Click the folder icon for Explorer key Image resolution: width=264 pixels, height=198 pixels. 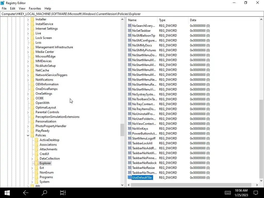(x=37, y=163)
